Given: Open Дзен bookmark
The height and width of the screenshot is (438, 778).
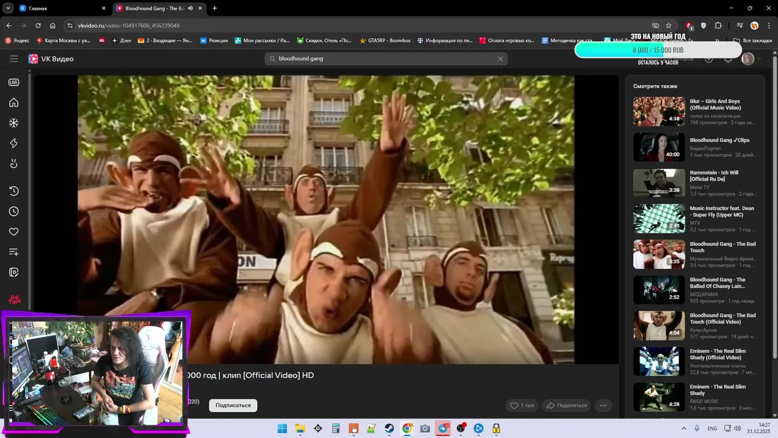Looking at the screenshot, I should pyautogui.click(x=121, y=41).
